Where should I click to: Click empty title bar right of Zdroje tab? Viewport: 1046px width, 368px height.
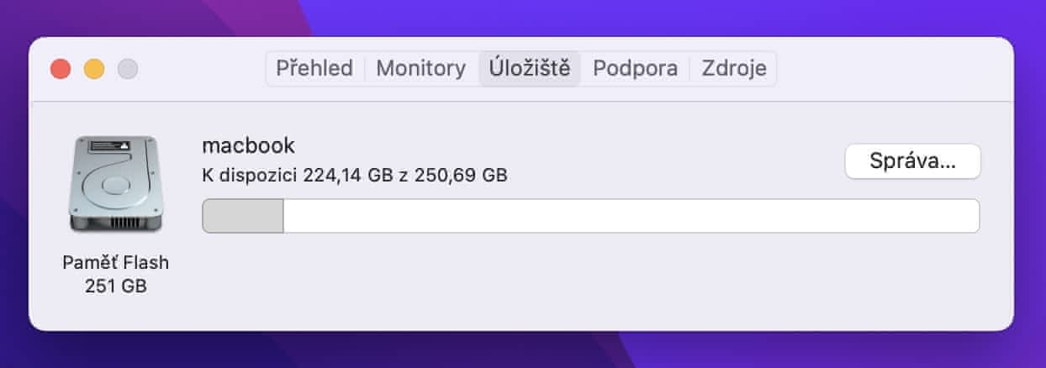tap(891, 69)
